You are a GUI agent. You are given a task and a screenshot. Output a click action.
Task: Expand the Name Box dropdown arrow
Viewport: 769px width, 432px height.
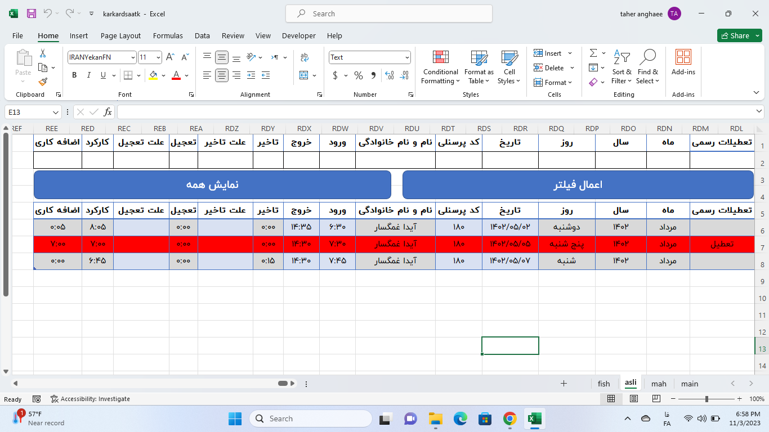(x=56, y=112)
